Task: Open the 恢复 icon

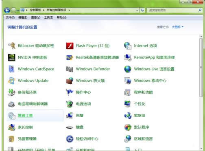Action: (x=70, y=116)
